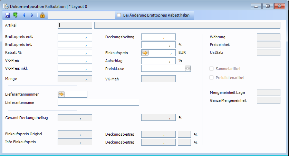Click the window icon in title bar
This screenshot has height=156, width=289.
(6, 6)
